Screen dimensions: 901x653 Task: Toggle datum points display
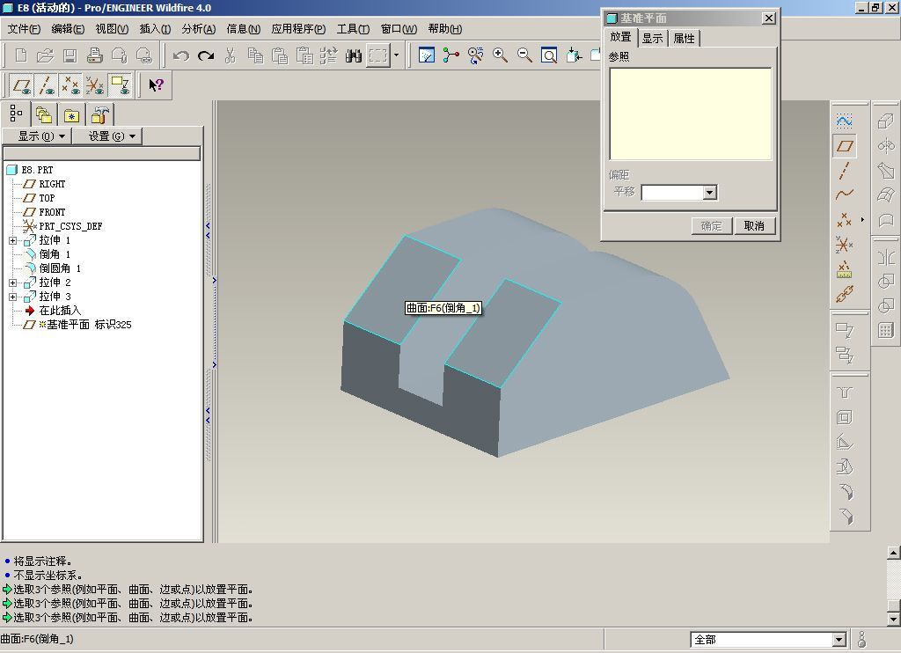click(x=70, y=85)
